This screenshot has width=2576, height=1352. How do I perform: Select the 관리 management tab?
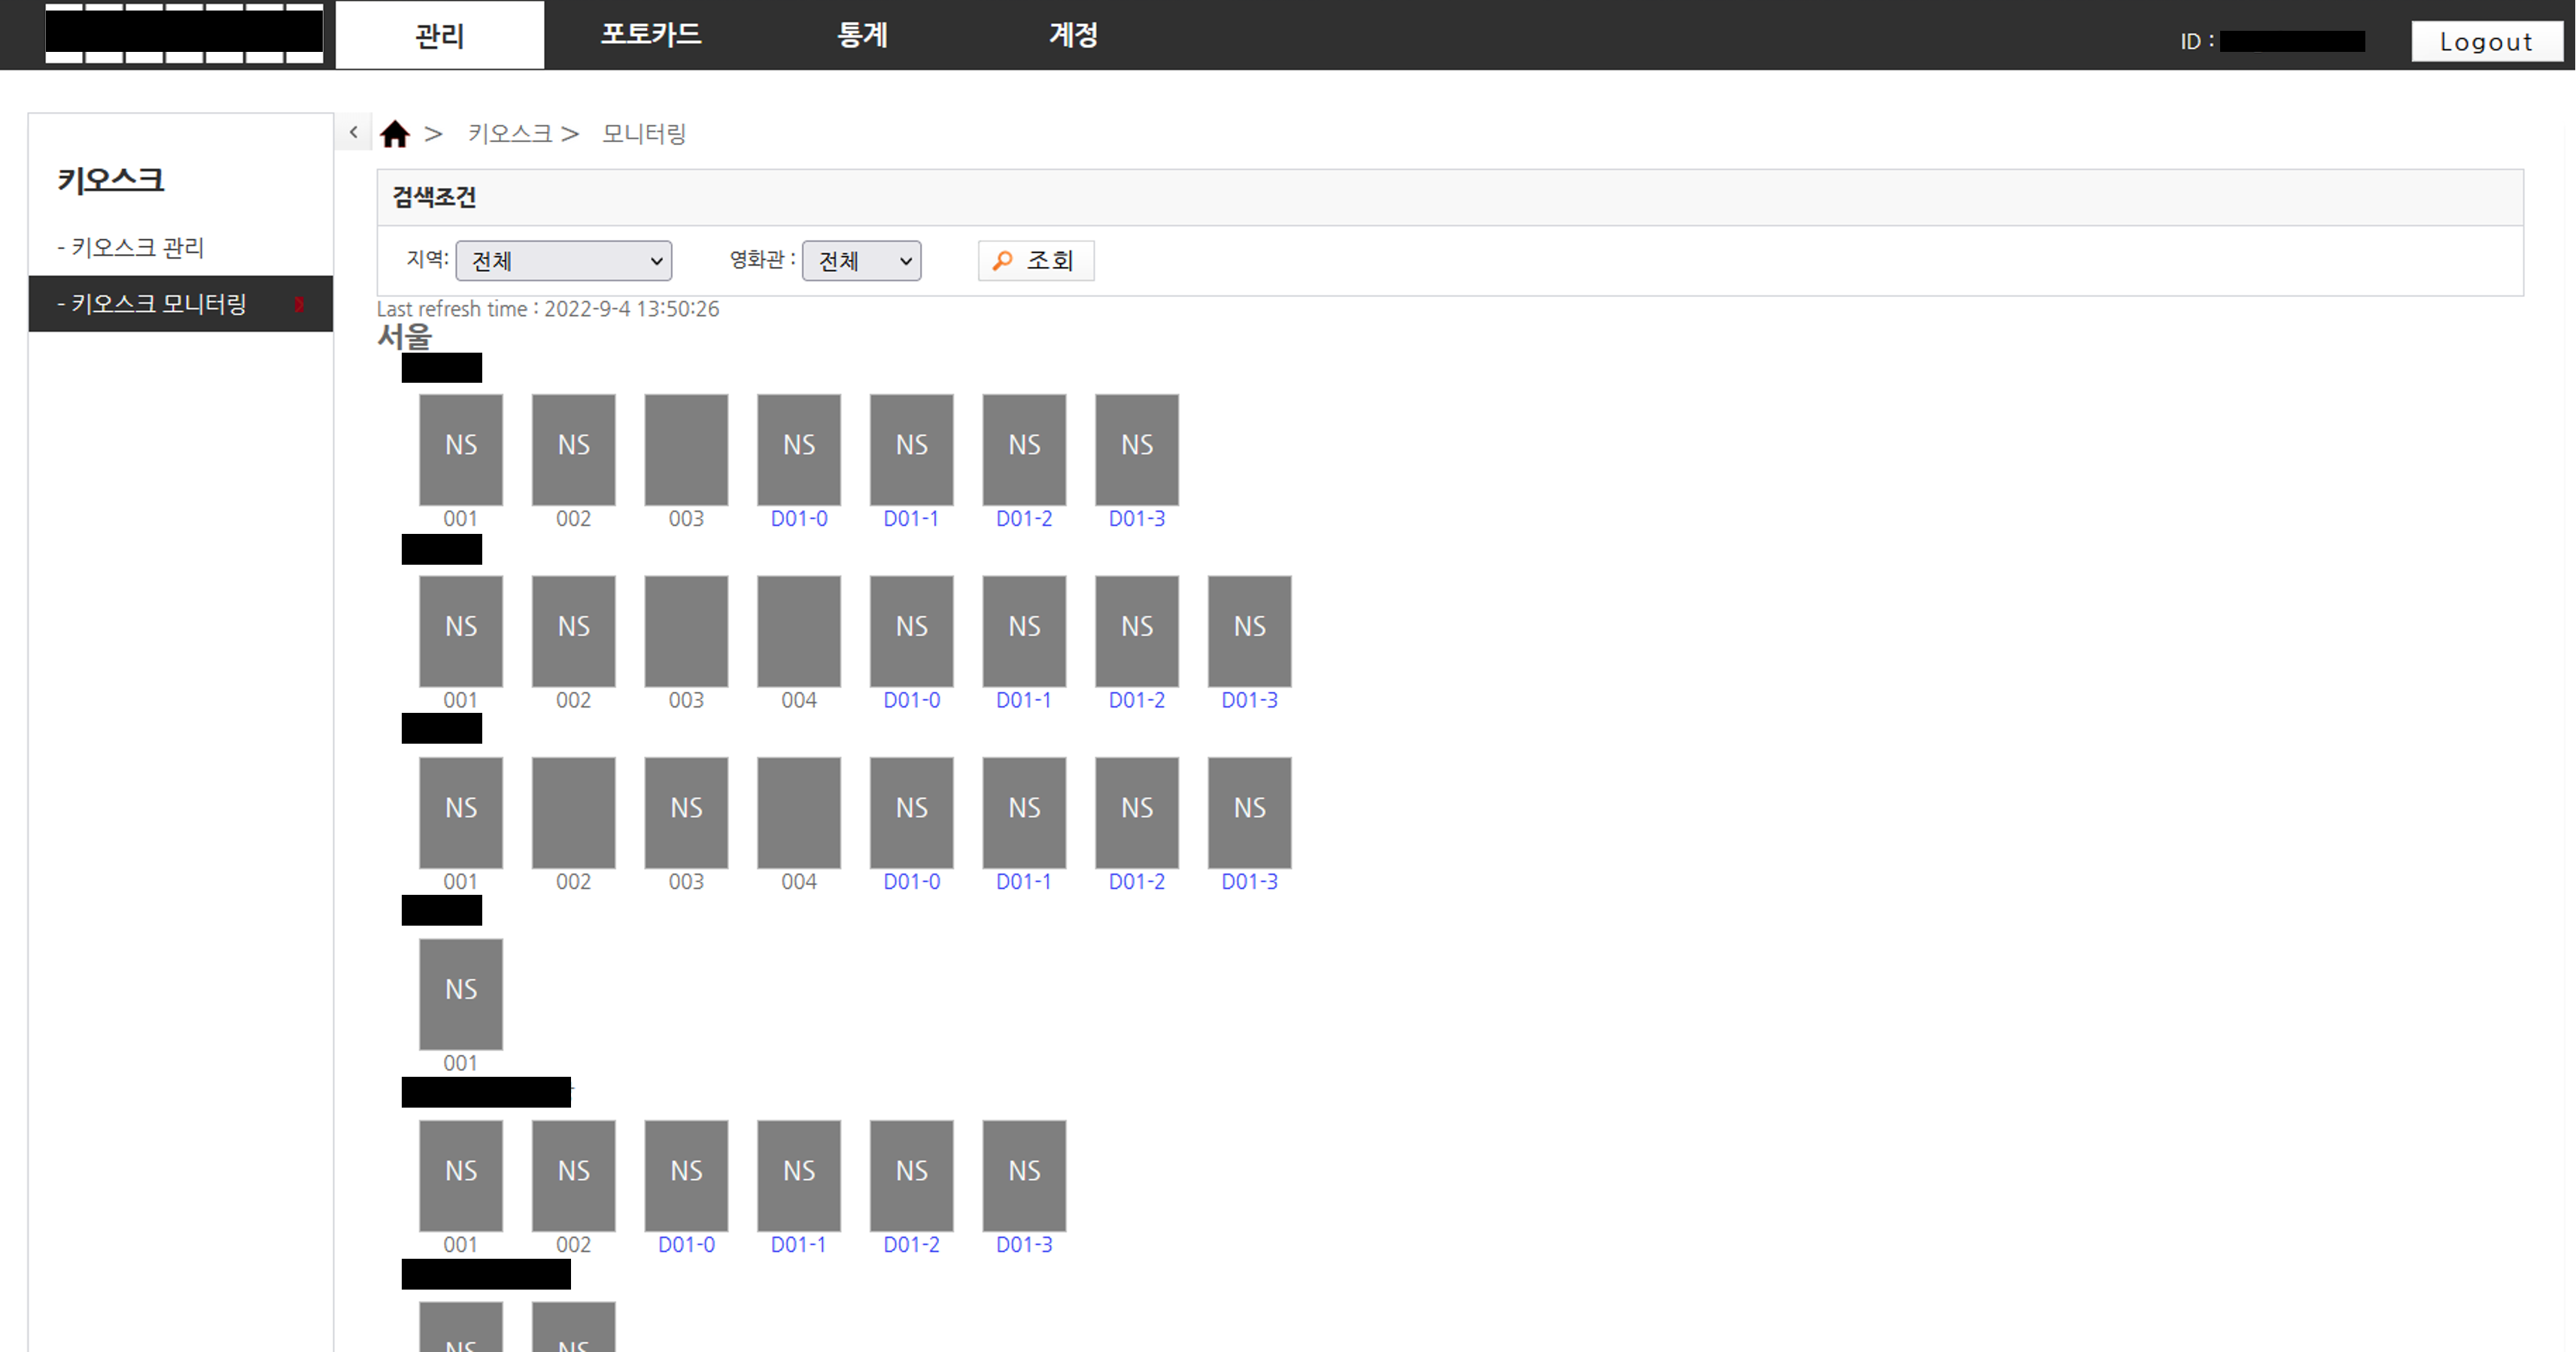439,35
